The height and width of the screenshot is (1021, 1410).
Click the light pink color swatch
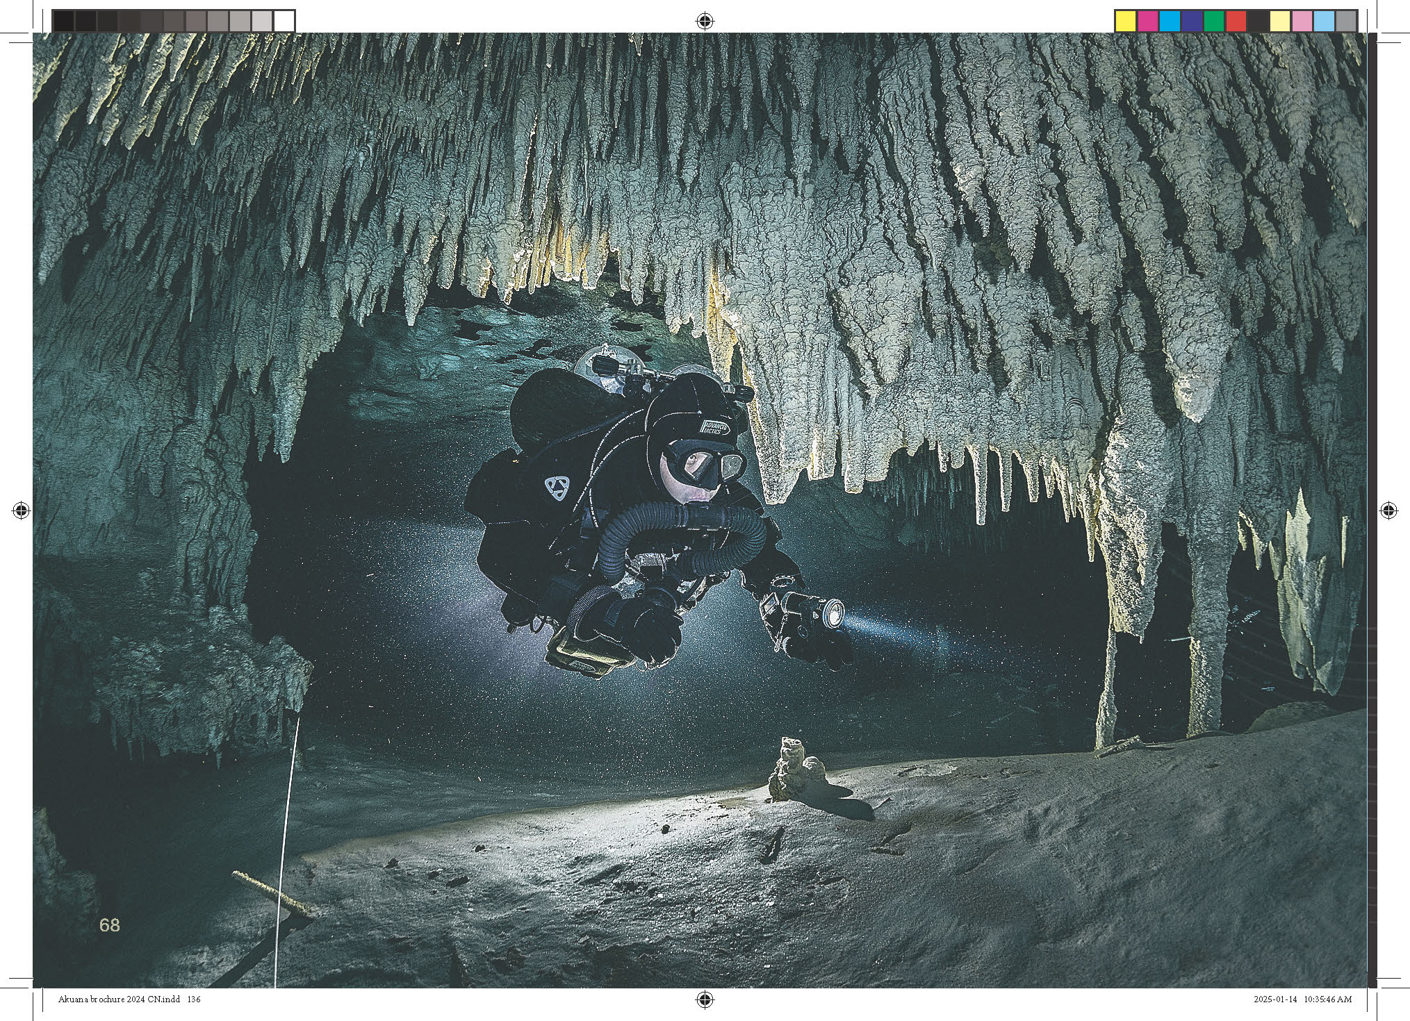1302,22
